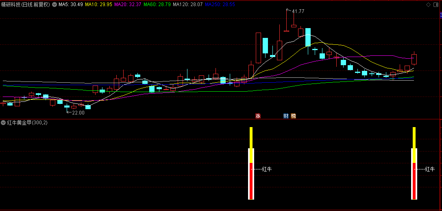Select the 精研科技(日线.前复权) chart title
The width and height of the screenshot is (442, 211).
[25, 5]
